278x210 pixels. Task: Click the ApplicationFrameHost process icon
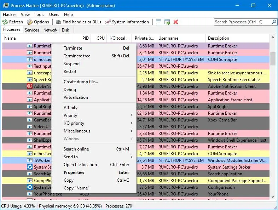point(30,100)
